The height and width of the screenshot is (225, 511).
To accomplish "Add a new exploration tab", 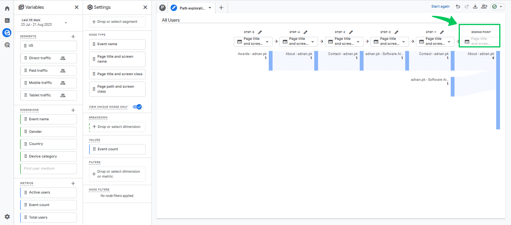I will 221,8.
